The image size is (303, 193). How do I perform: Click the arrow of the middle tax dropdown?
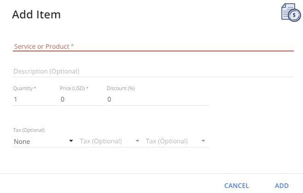point(137,141)
